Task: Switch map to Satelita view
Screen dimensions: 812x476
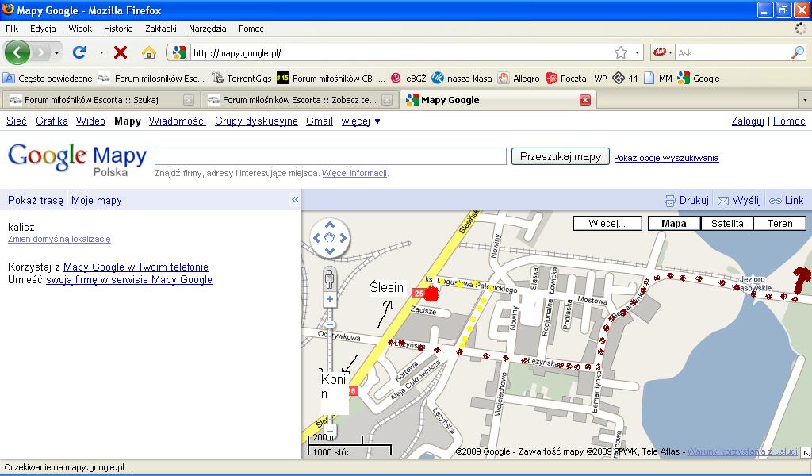Action: [727, 224]
